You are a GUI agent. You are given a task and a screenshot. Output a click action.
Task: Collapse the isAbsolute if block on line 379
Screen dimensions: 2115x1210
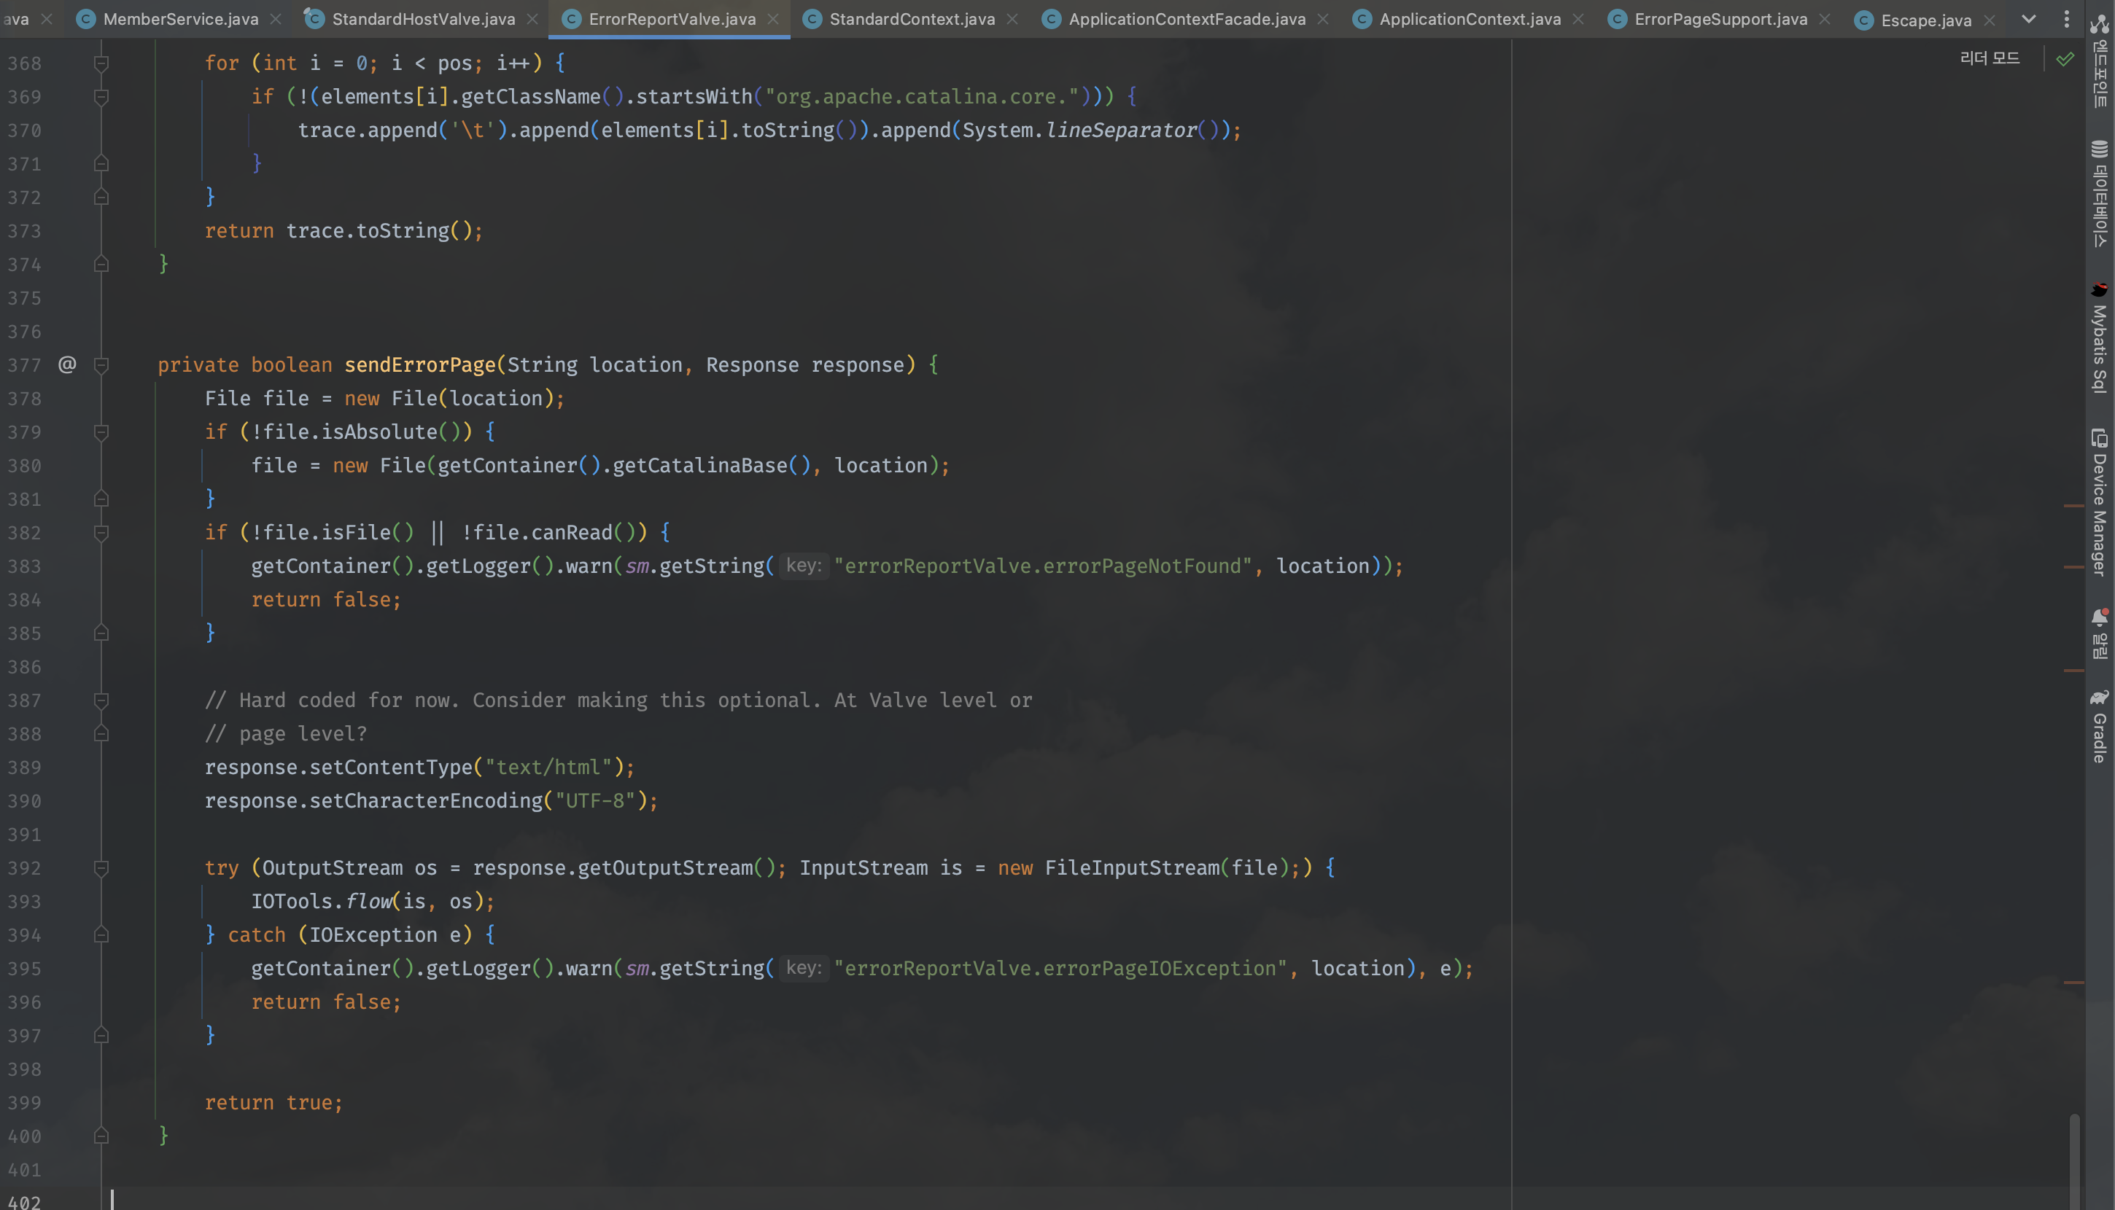tap(101, 432)
